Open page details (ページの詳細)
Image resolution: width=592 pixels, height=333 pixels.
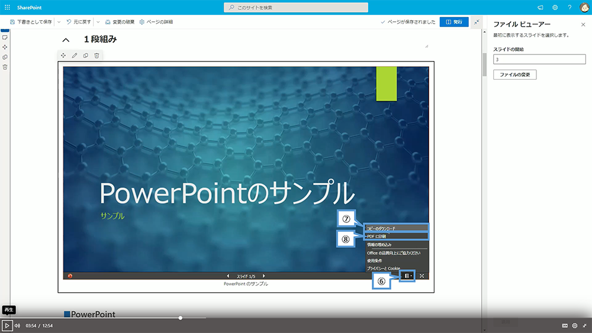(156, 22)
